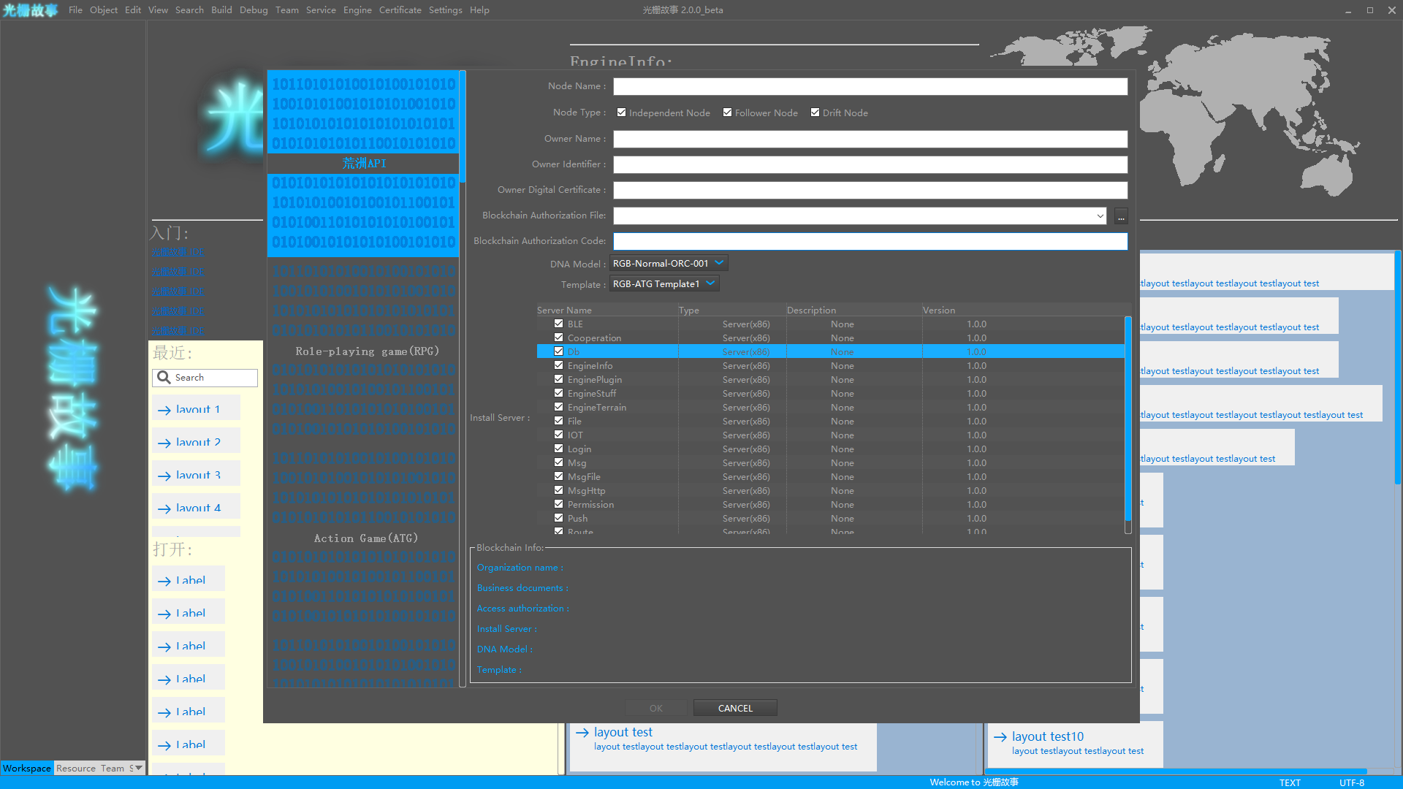
Task: Click the arrow icon beside layout 4
Action: coord(164,509)
